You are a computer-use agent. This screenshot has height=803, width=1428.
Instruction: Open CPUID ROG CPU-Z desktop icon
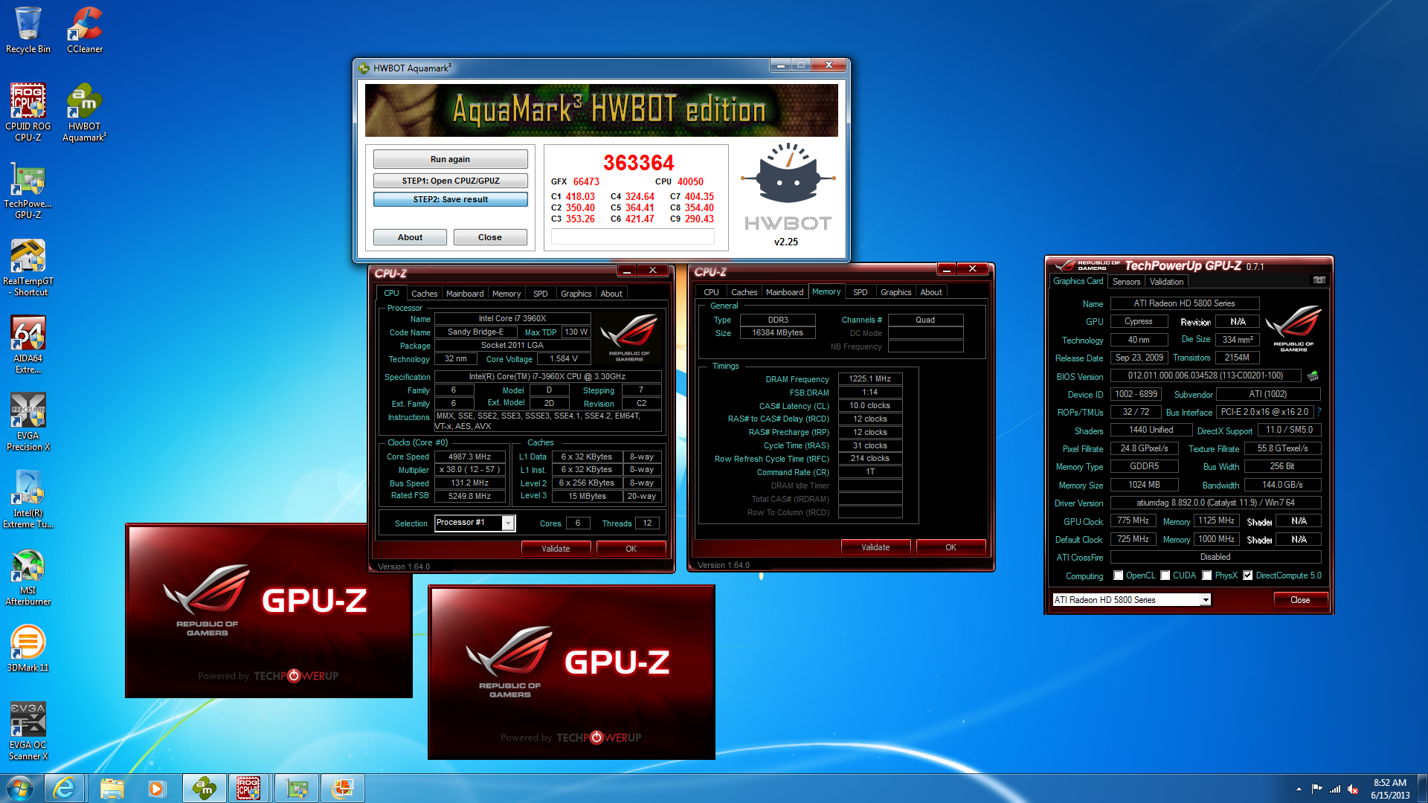28,112
